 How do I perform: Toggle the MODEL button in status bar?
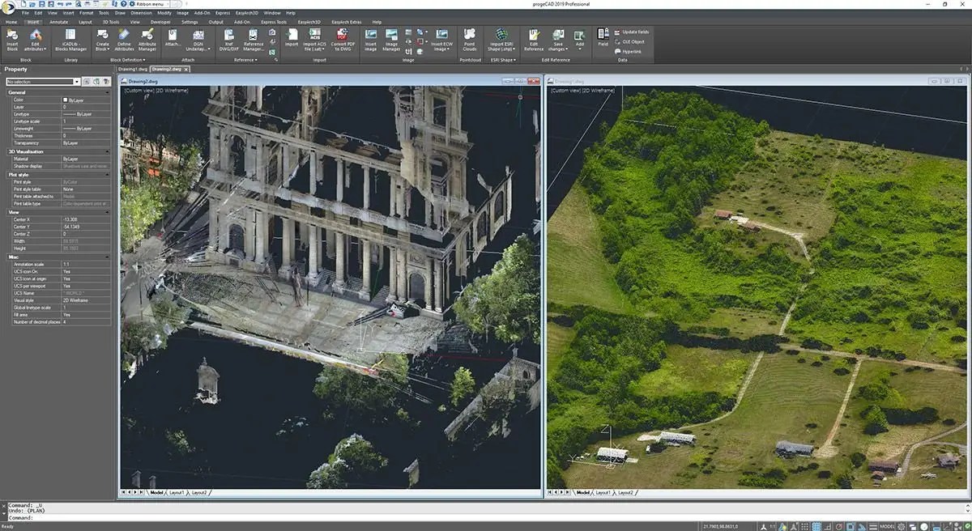[887, 526]
